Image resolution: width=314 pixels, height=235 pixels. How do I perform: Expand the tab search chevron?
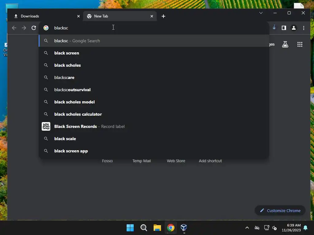(x=261, y=13)
